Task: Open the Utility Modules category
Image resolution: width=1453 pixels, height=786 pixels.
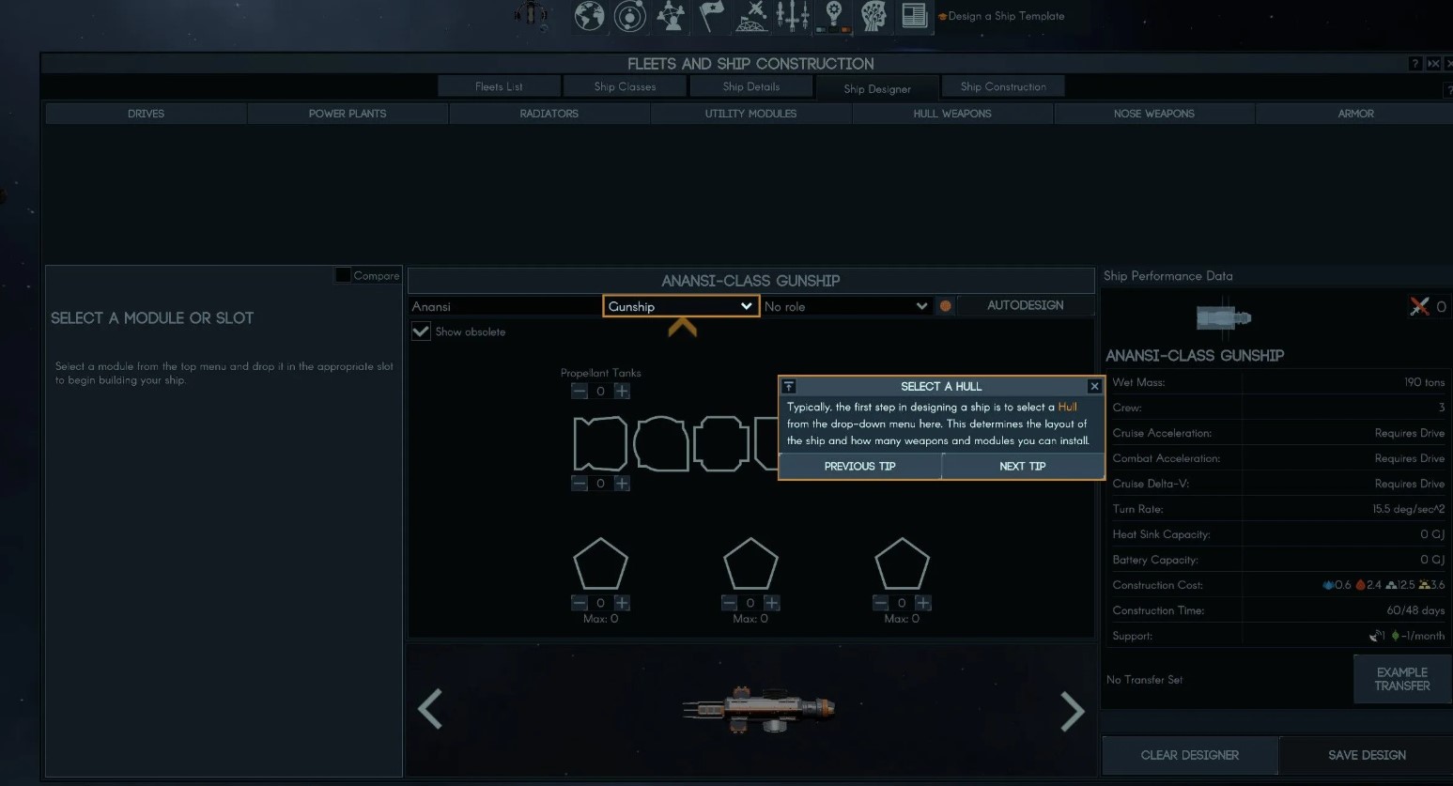Action: [750, 114]
